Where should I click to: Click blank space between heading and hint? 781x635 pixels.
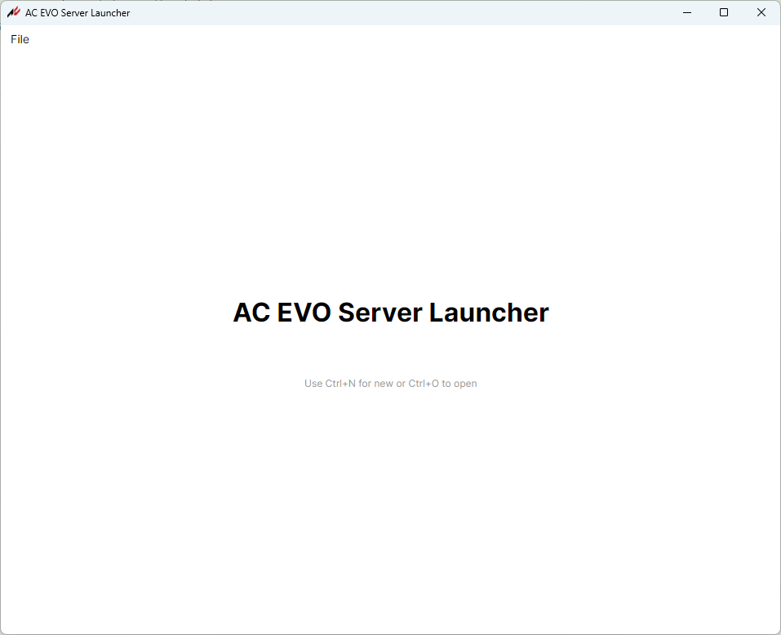[x=390, y=351]
